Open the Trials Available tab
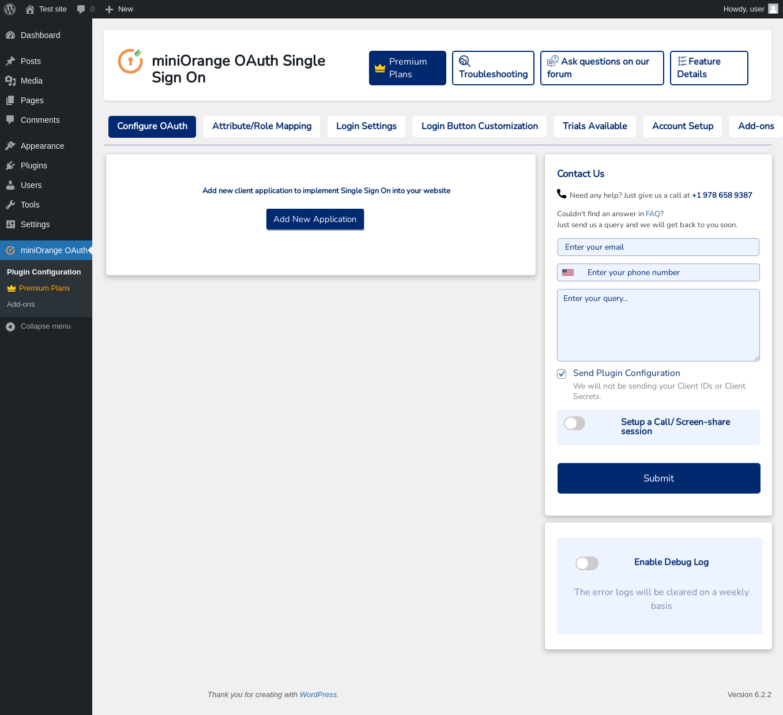Viewport: 783px width, 715px height. coord(595,126)
